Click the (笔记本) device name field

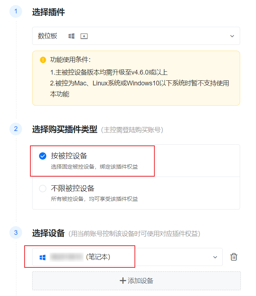click(127, 257)
